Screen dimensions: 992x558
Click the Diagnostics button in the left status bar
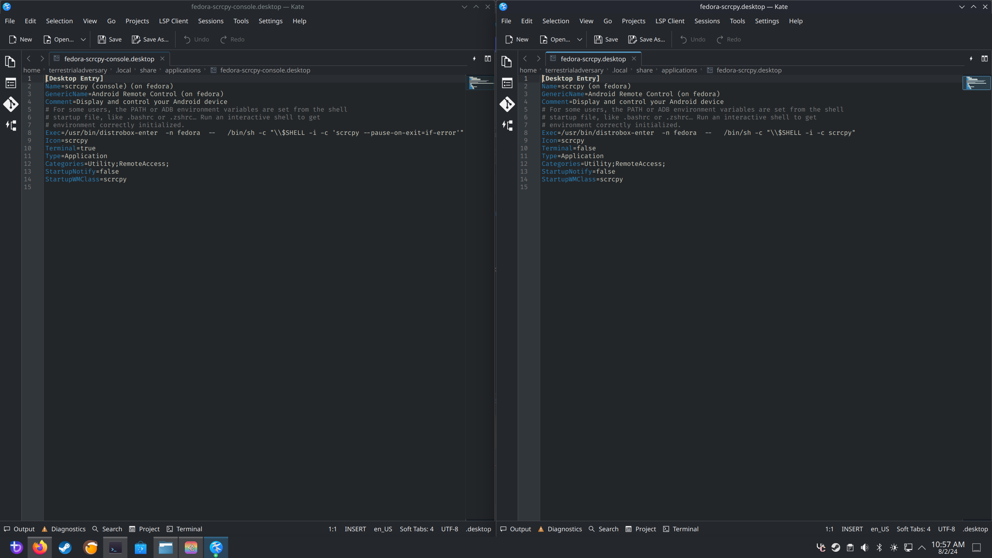pos(64,529)
